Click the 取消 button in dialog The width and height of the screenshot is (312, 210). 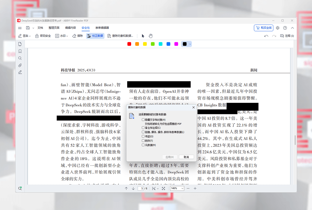(186, 157)
